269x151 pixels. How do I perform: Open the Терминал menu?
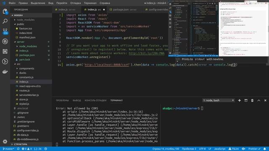click(90, 3)
